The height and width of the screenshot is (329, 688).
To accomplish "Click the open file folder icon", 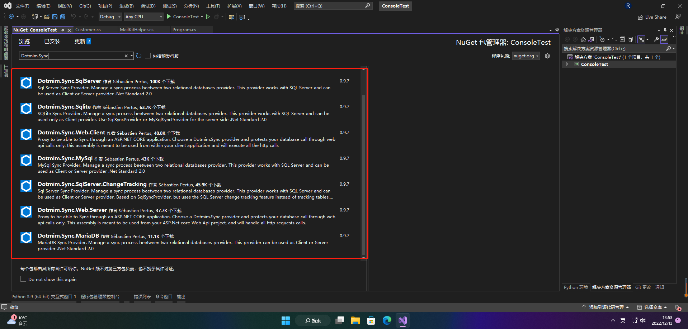I will tap(47, 16).
